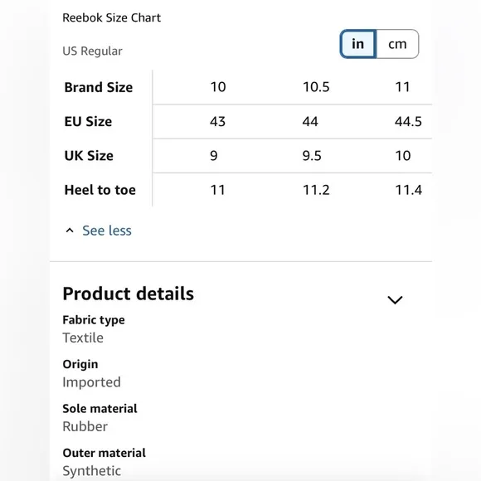This screenshot has width=481, height=481.
Task: Click EU Size 44.5 value
Action: pyautogui.click(x=408, y=121)
